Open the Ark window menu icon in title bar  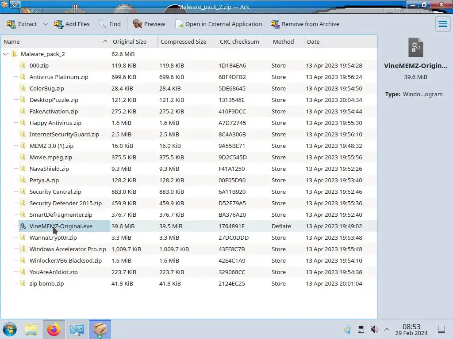point(4,4)
